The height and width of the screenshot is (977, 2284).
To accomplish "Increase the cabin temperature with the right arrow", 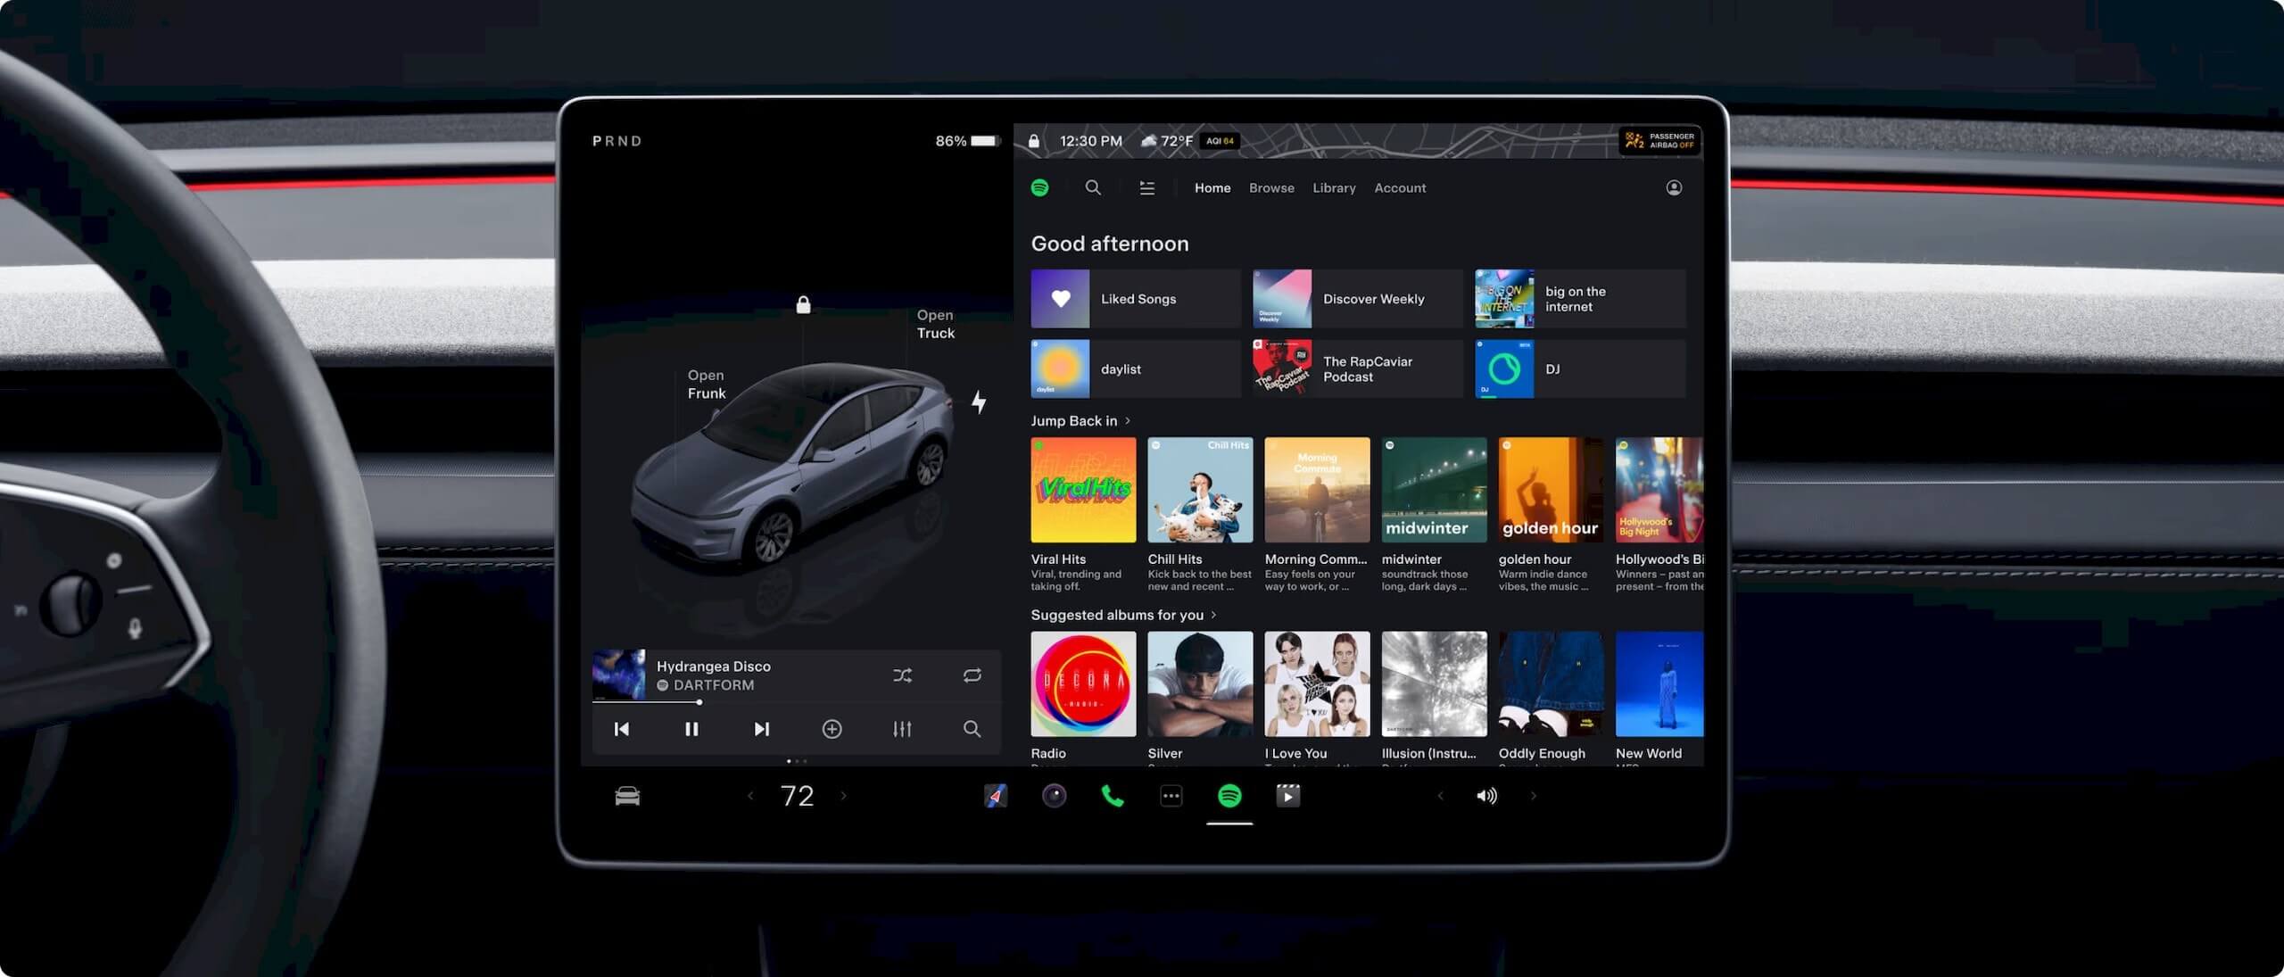I will point(843,796).
